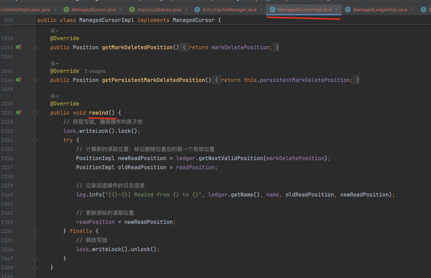Click fold end marker at line 2167

(35, 258)
